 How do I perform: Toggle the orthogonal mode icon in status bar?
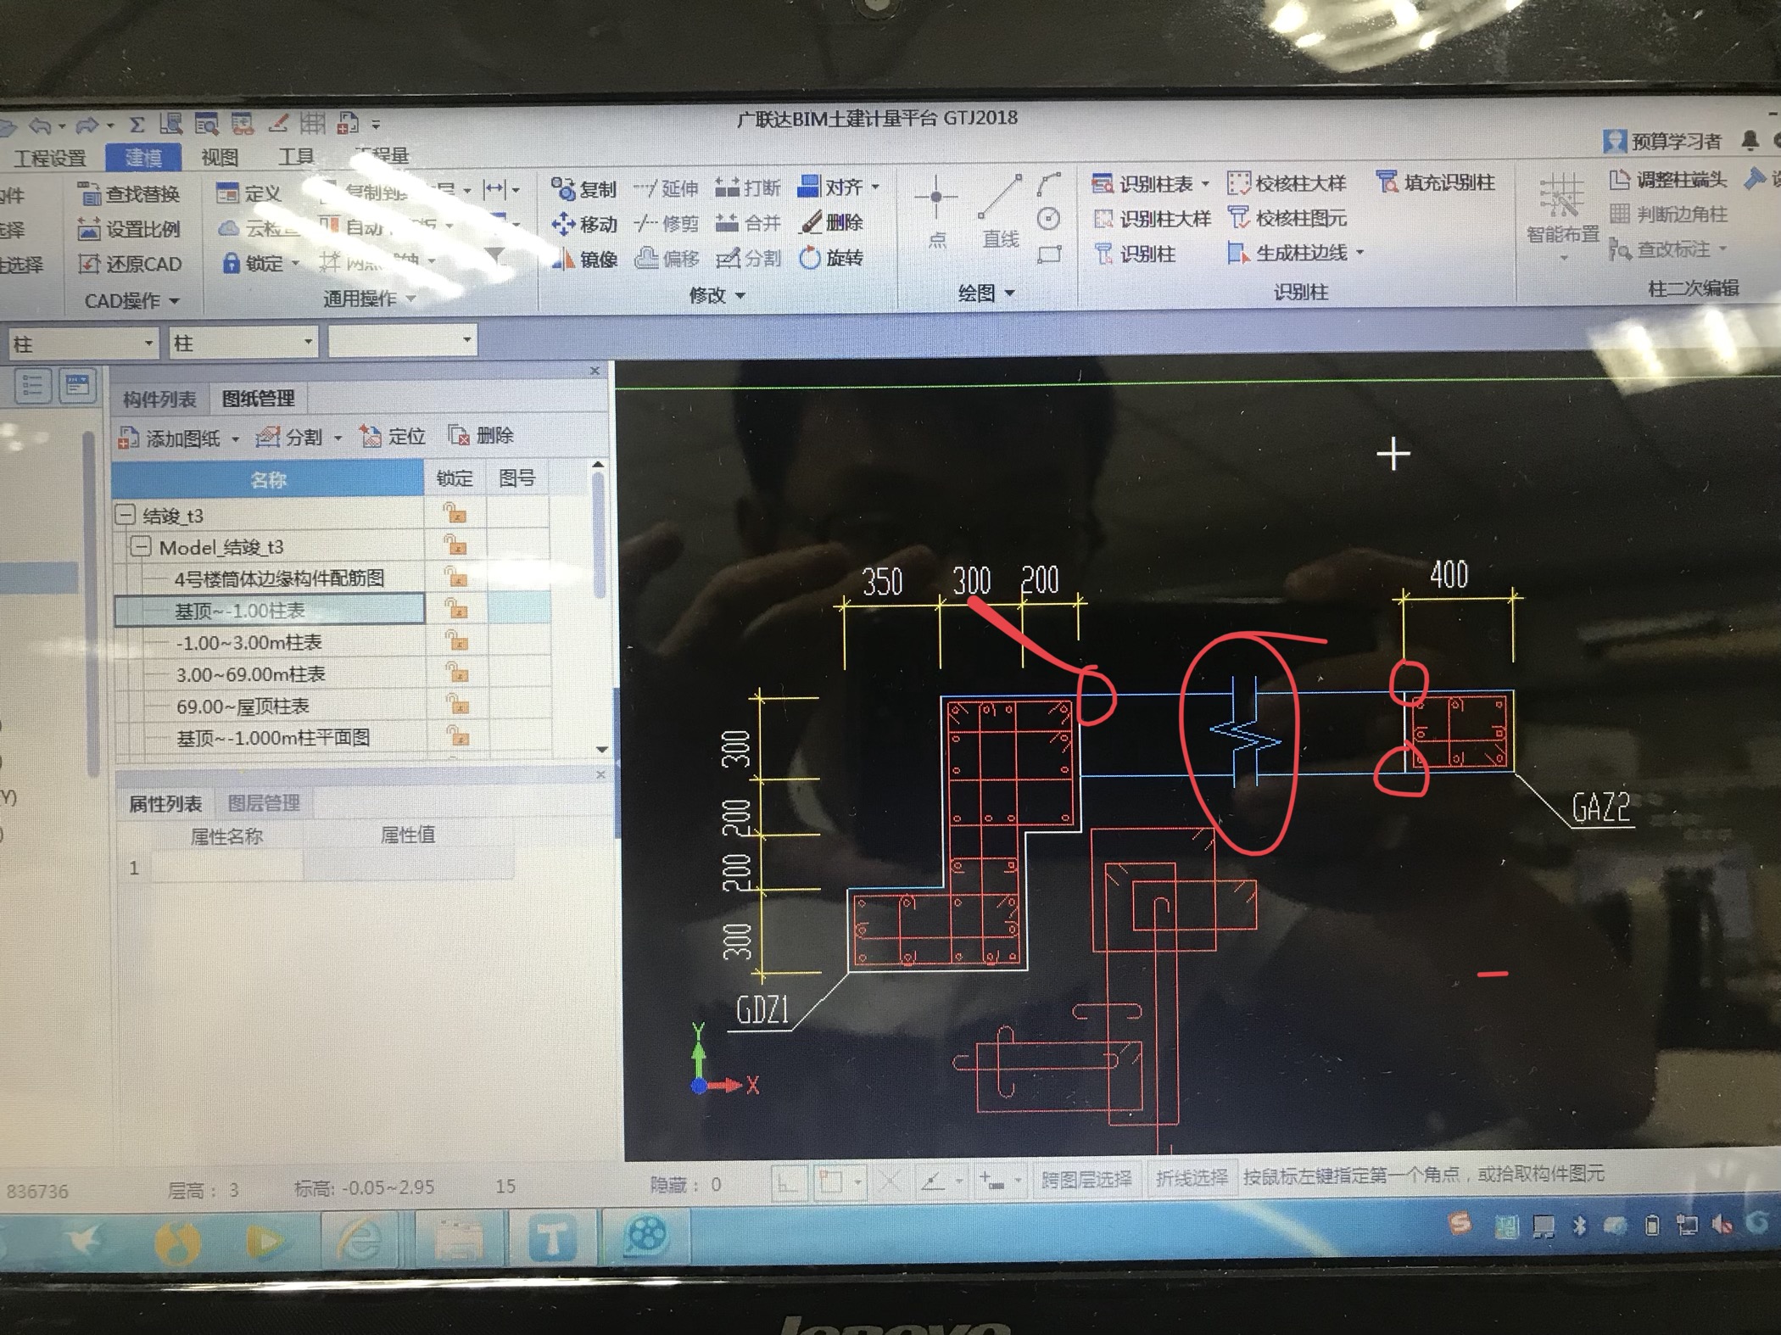coord(788,1181)
